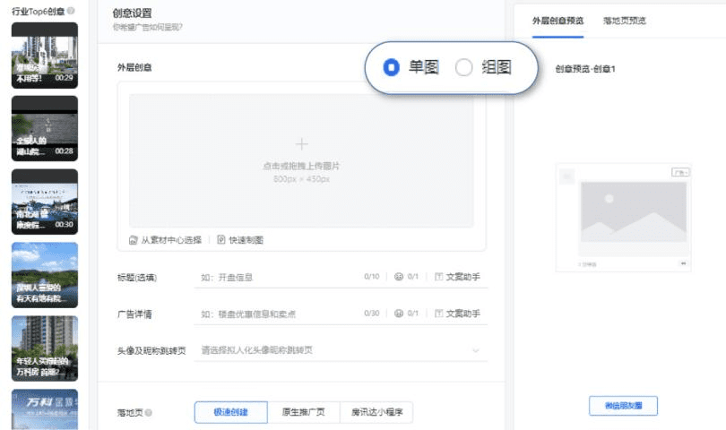Click the 从素材中心选择 folder icon

point(134,240)
